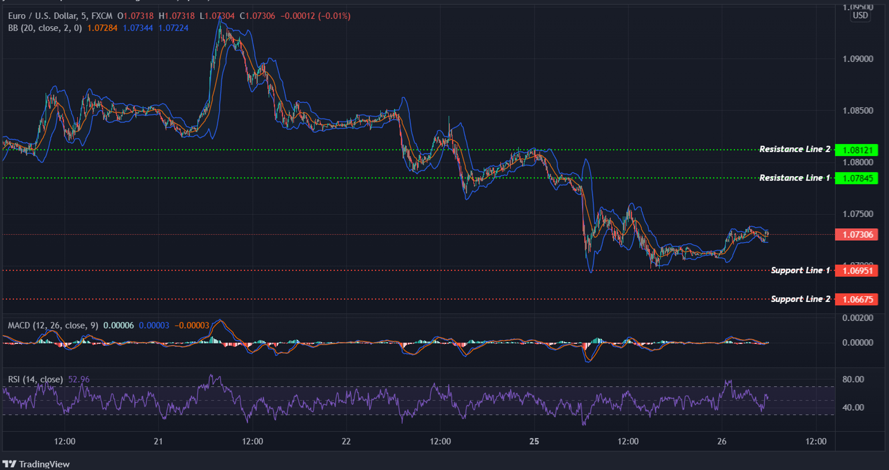Click the MACD histogram value 0.00006
Viewport: 889px width, 470px height.
click(x=118, y=325)
